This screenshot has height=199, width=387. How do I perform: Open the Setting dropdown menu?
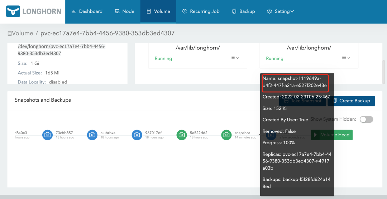pyautogui.click(x=281, y=11)
